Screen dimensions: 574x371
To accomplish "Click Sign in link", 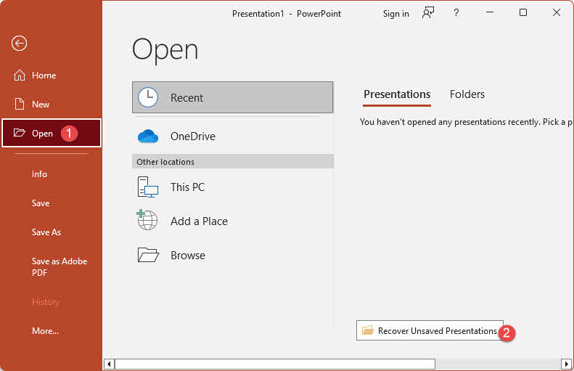I will click(x=395, y=14).
